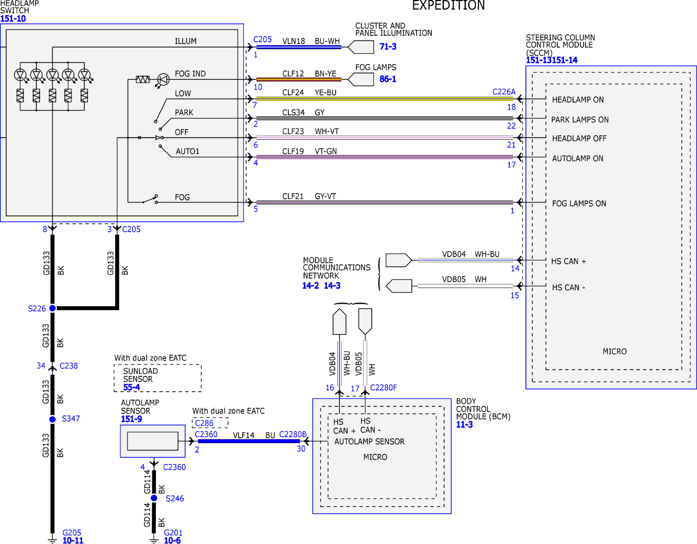Select the VLF14 circuit label
Viewport: 697px width, 544px height.
click(x=243, y=435)
